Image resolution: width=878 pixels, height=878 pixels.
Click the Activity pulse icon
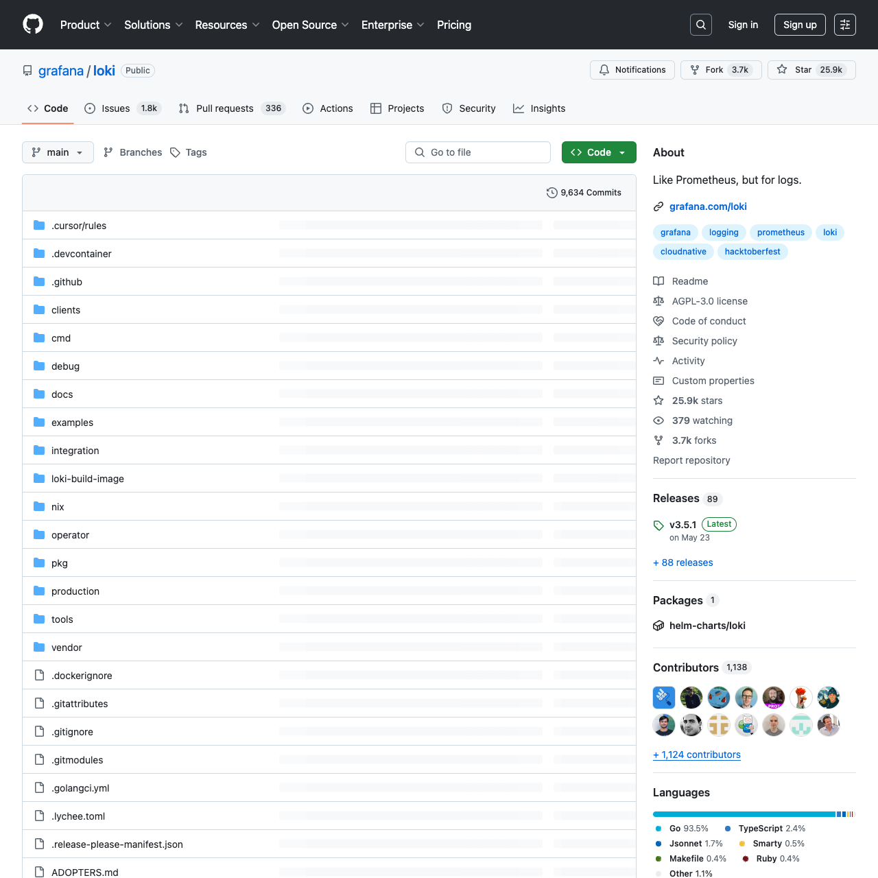pyautogui.click(x=658, y=361)
